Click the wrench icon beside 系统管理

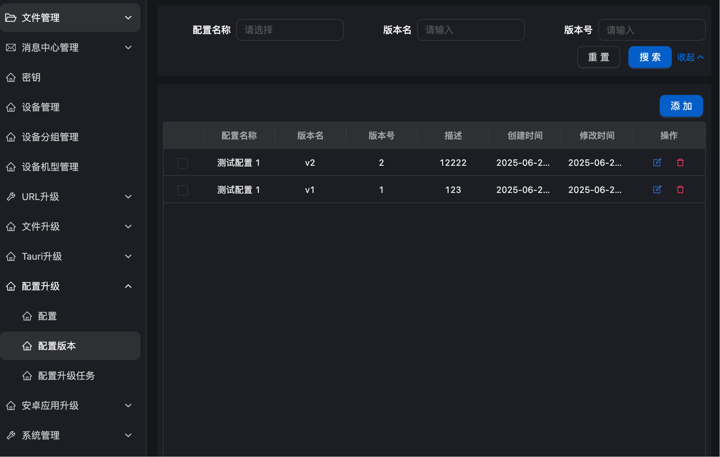coord(11,435)
